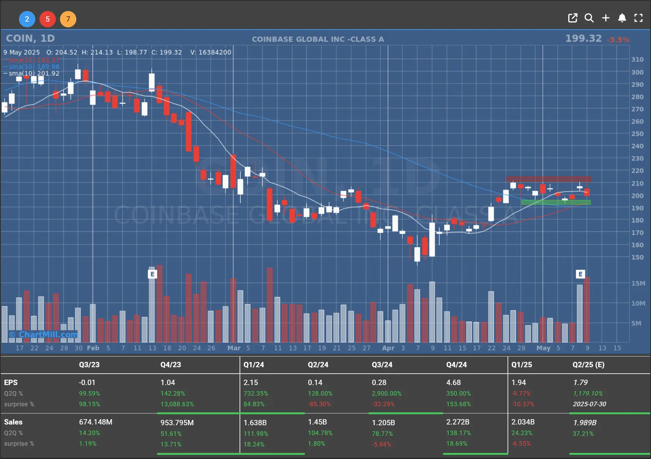Screen dimensions: 651x459
Task: Click the COIN, 1D ticker label
Action: coord(30,38)
